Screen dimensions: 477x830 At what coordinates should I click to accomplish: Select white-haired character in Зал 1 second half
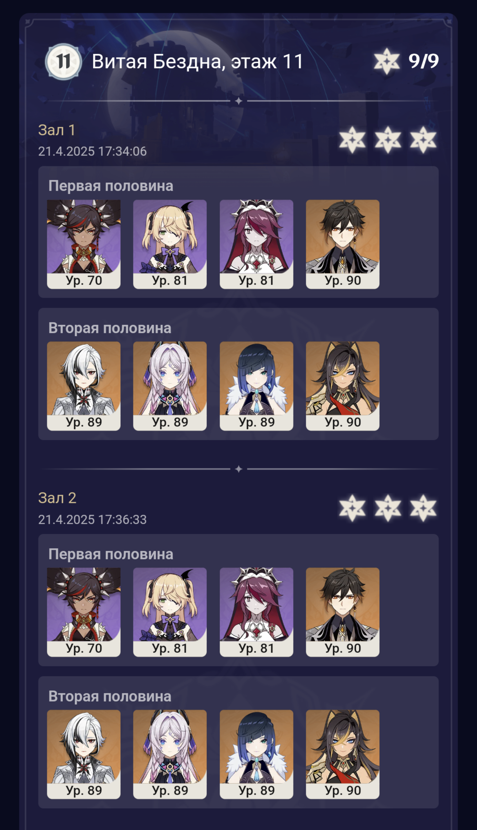coord(84,386)
